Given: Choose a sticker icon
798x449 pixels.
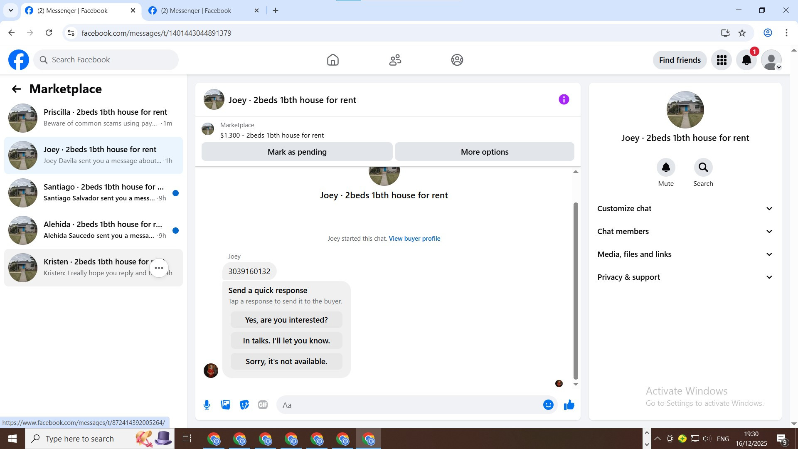Looking at the screenshot, I should click(x=244, y=405).
